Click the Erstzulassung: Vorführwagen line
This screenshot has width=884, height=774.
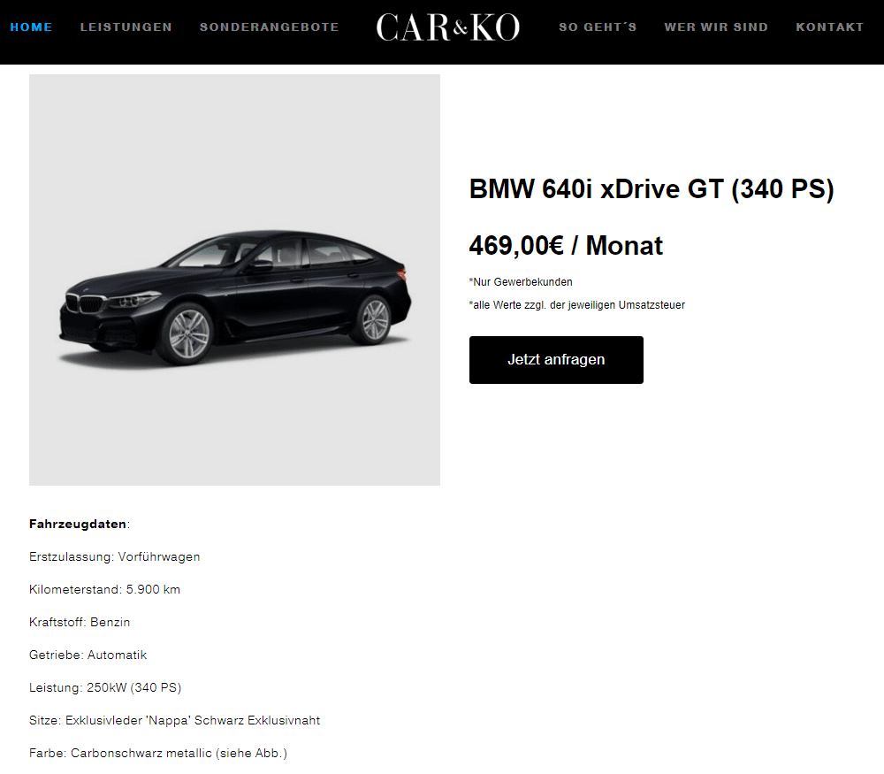[x=114, y=556]
